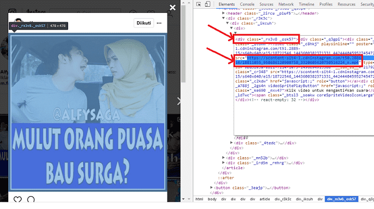Image resolution: width=374 pixels, height=209 pixels.
Task: Click the Instagram camera logo icon
Action: point(12,11)
